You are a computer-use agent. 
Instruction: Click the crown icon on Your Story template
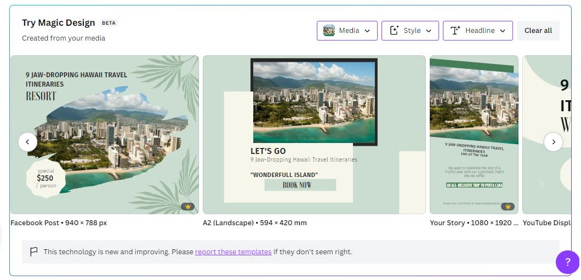coord(508,207)
